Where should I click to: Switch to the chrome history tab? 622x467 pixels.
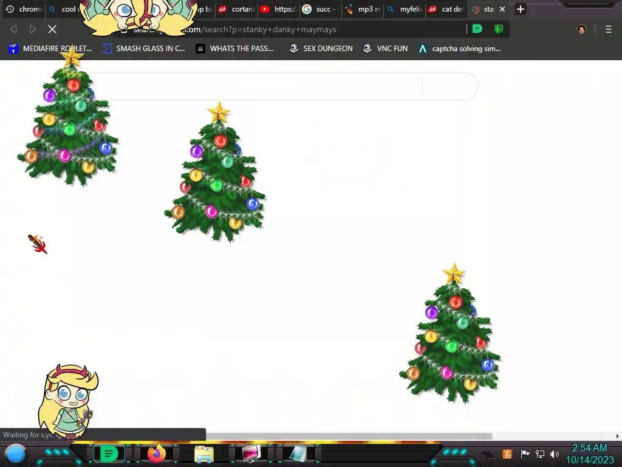(24, 9)
